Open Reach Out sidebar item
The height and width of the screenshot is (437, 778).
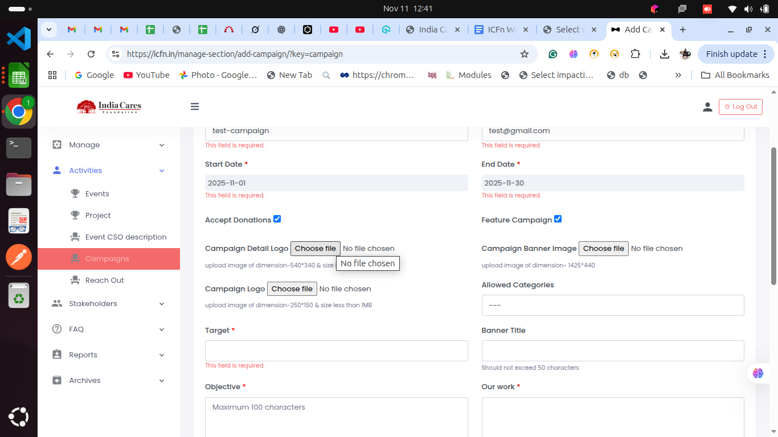point(104,281)
